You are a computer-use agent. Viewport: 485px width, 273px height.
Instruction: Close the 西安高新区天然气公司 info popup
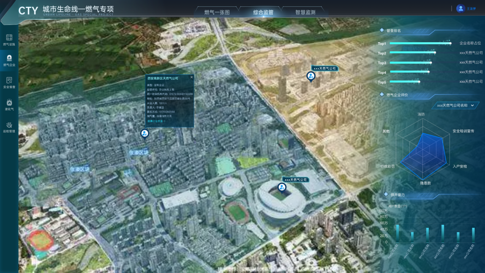coord(191,77)
